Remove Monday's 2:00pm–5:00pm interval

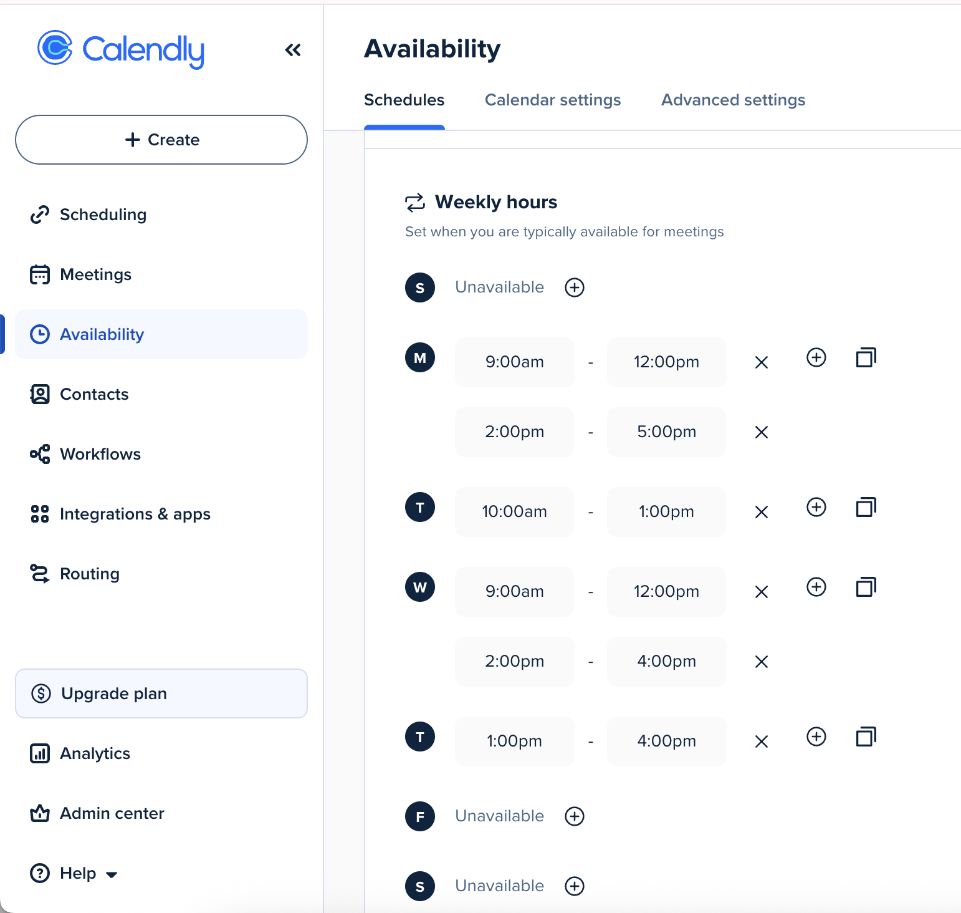761,432
